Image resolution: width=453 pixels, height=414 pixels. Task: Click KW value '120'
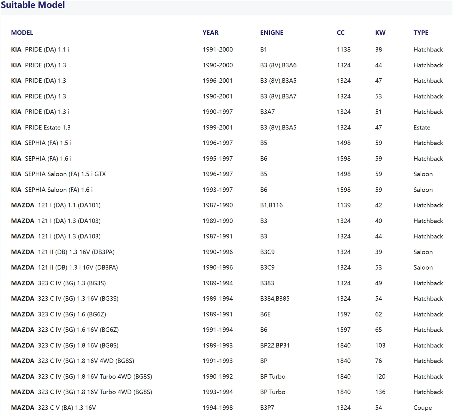pos(380,376)
